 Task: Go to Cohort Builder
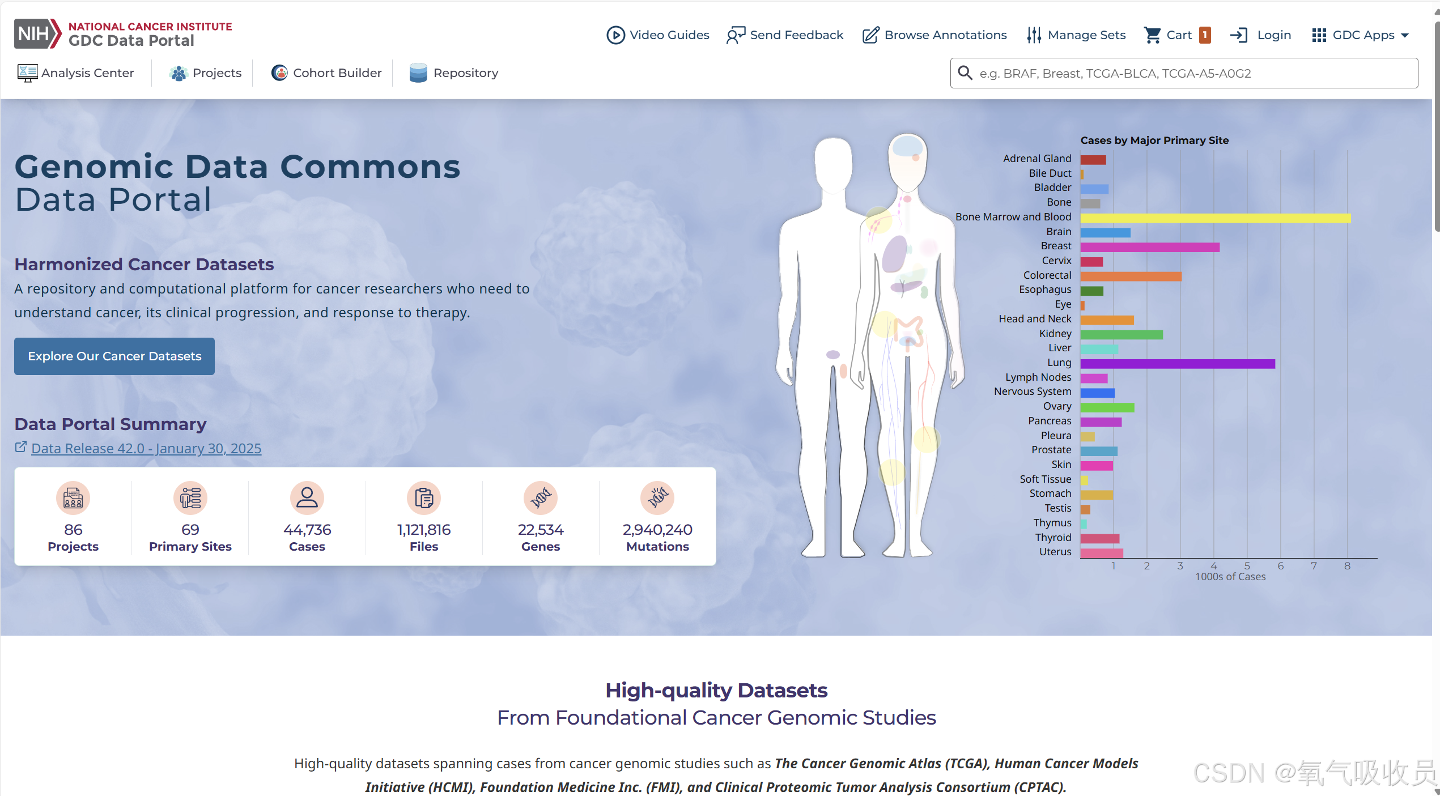[326, 73]
